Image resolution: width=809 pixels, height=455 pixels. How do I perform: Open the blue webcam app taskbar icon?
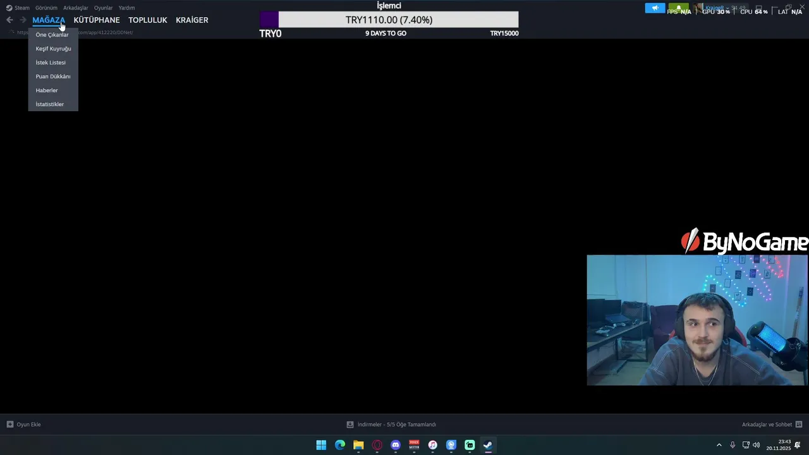(x=451, y=445)
